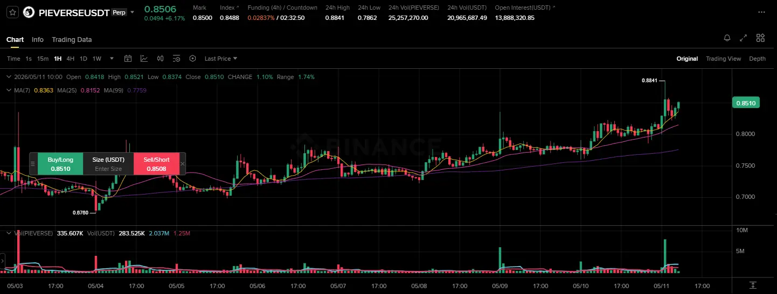Click the Perp tag label
This screenshot has width=777, height=294.
(x=119, y=12)
